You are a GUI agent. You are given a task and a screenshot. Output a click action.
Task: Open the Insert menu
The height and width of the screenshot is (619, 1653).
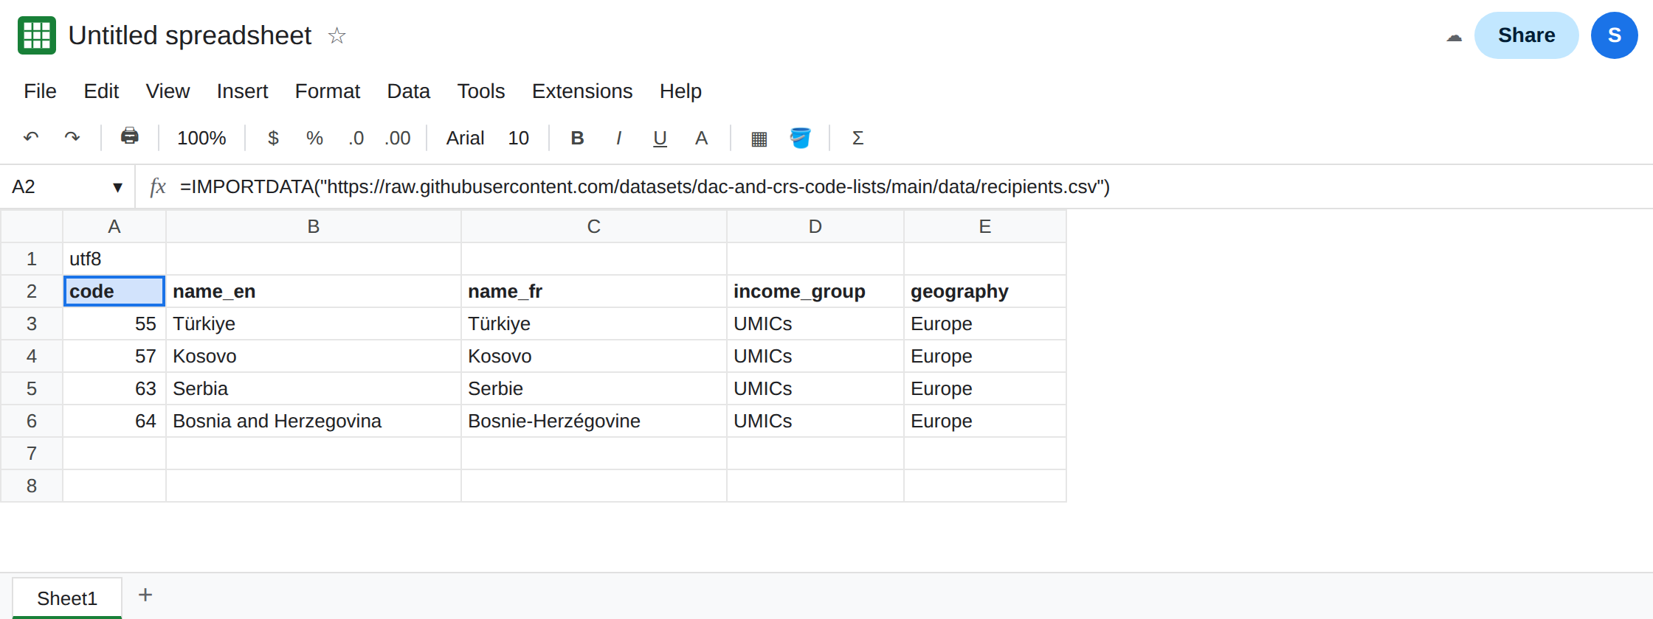pos(242,91)
